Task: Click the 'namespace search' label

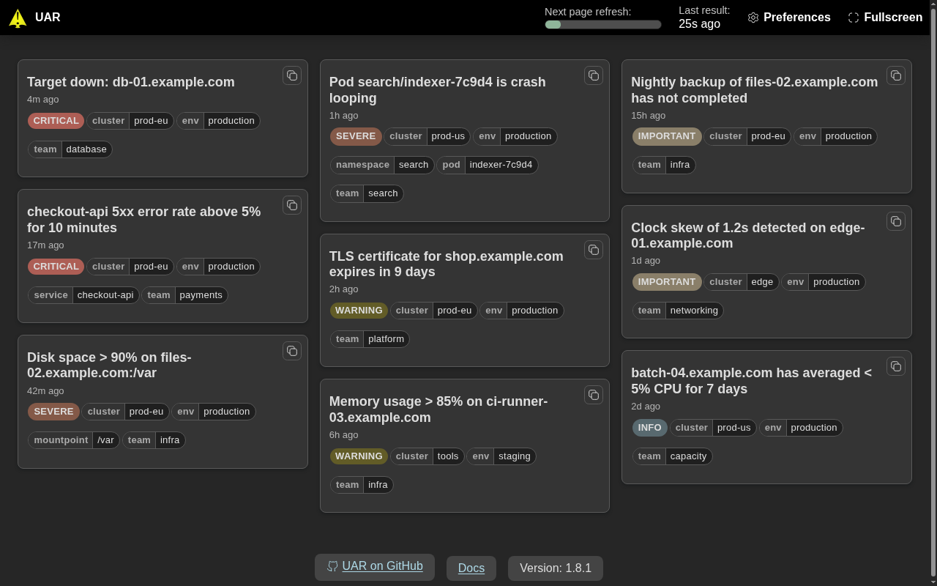Action: 382,165
